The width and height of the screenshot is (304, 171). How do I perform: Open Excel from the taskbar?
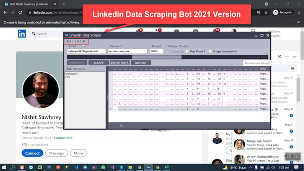[167, 167]
